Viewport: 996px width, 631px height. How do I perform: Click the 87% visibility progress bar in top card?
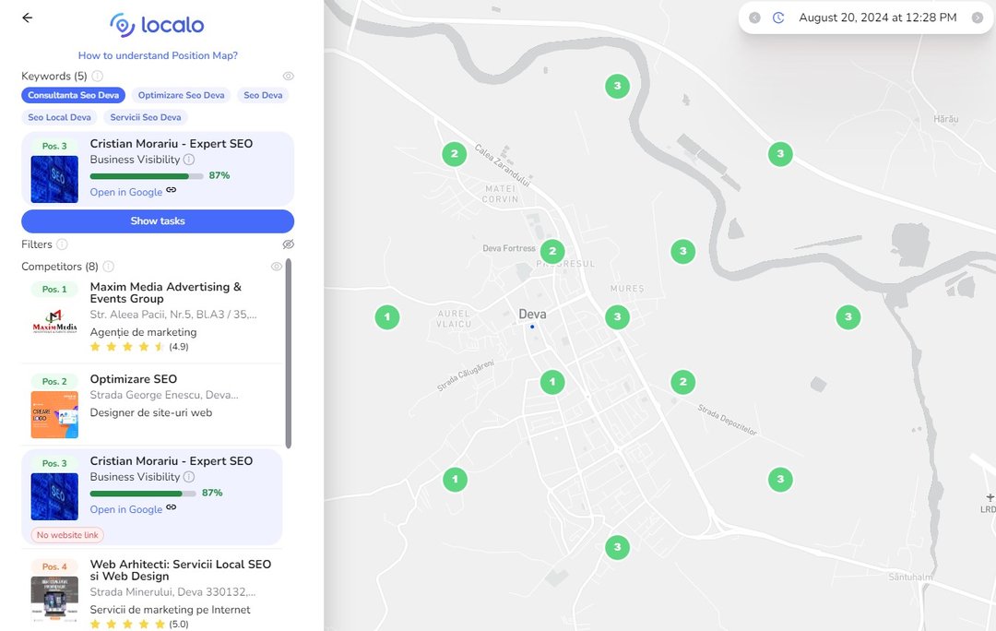tap(146, 175)
